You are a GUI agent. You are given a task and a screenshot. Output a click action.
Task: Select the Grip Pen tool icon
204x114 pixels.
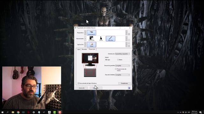click(111, 39)
